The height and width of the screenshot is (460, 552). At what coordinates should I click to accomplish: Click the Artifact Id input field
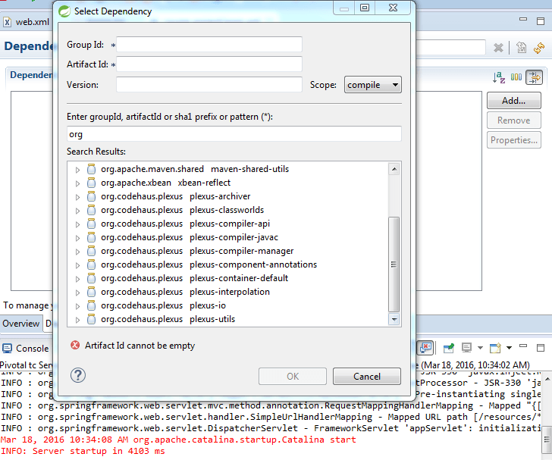209,64
